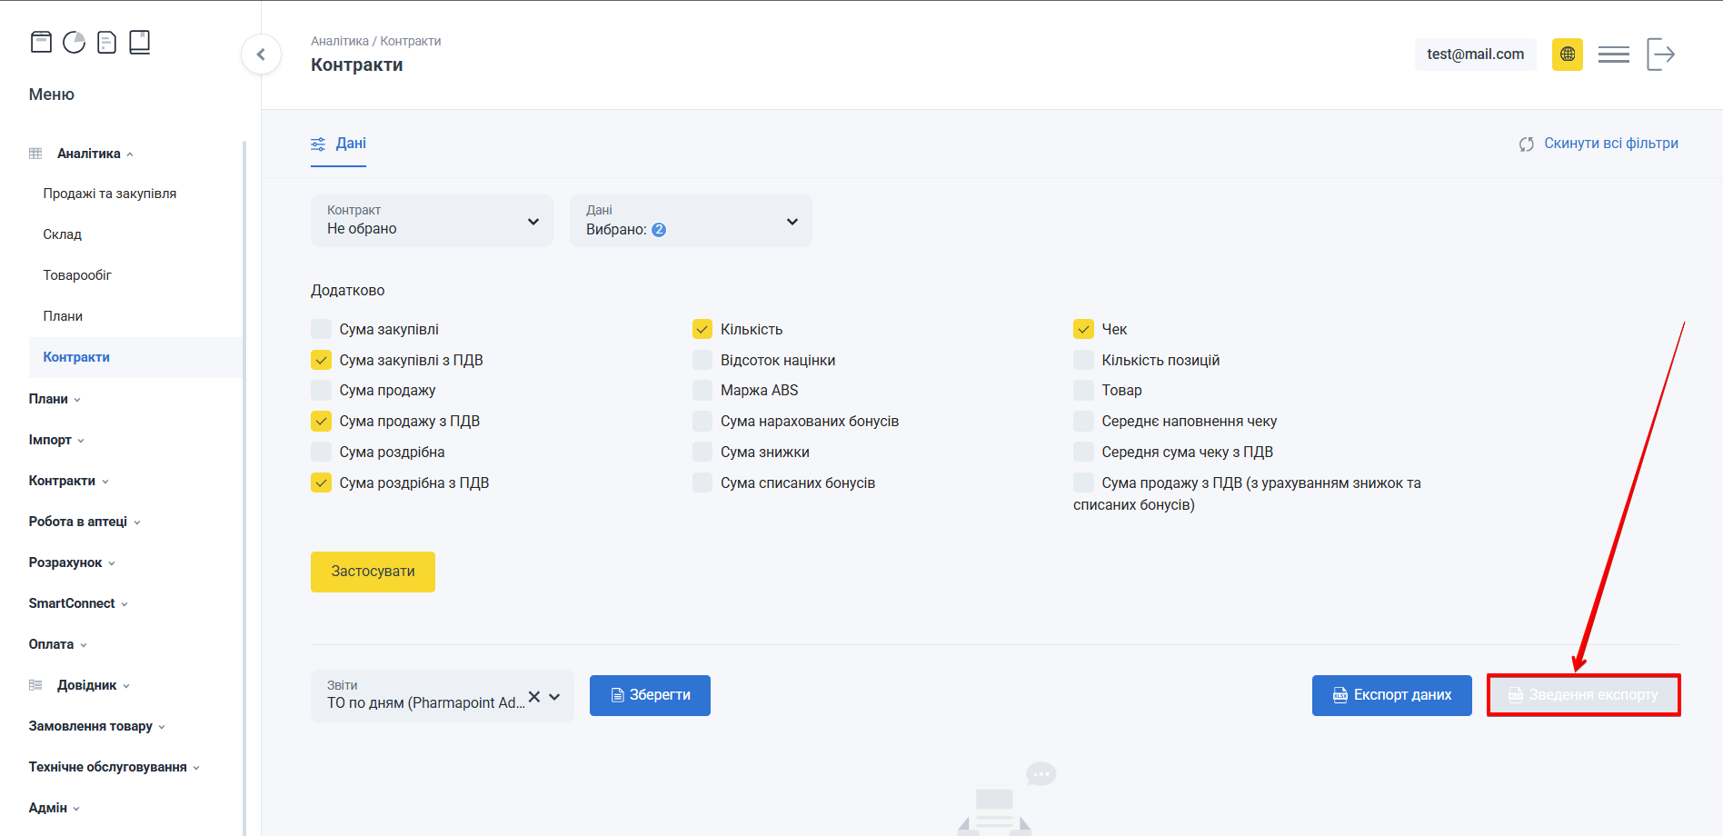Open the hamburger menu icon
1723x836 pixels.
pos(1613,55)
